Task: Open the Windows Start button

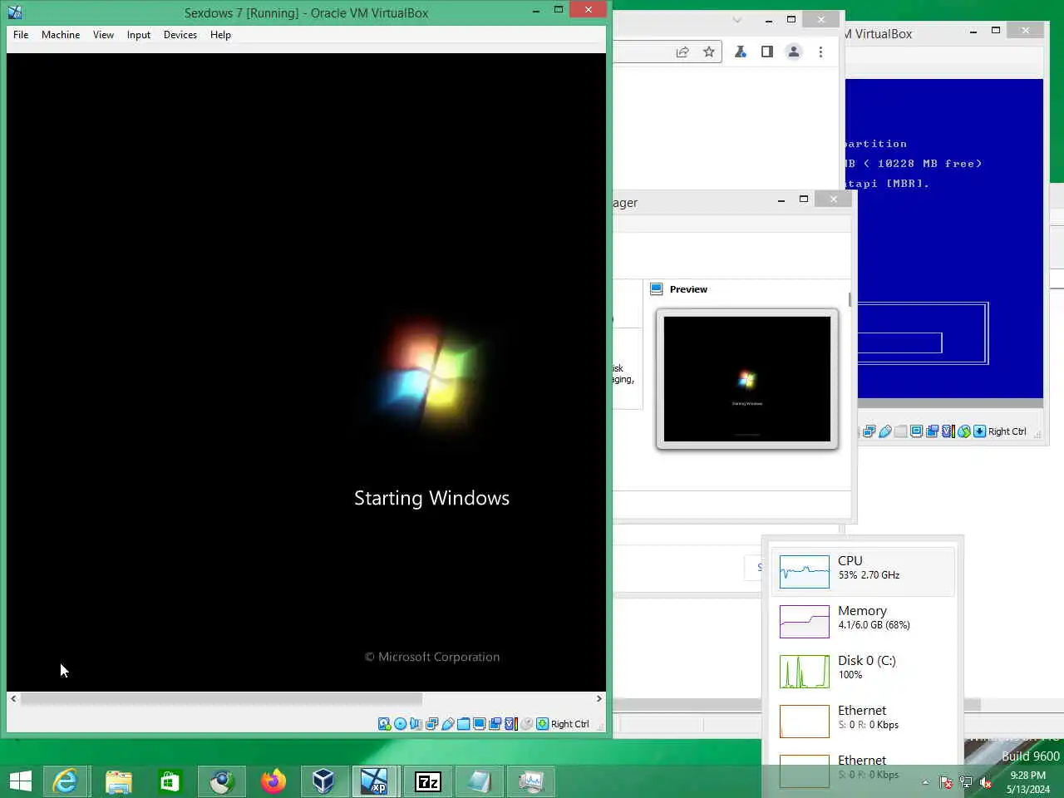Action: pos(21,781)
